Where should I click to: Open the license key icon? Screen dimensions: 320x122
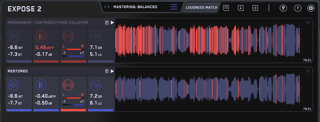(x=283, y=8)
